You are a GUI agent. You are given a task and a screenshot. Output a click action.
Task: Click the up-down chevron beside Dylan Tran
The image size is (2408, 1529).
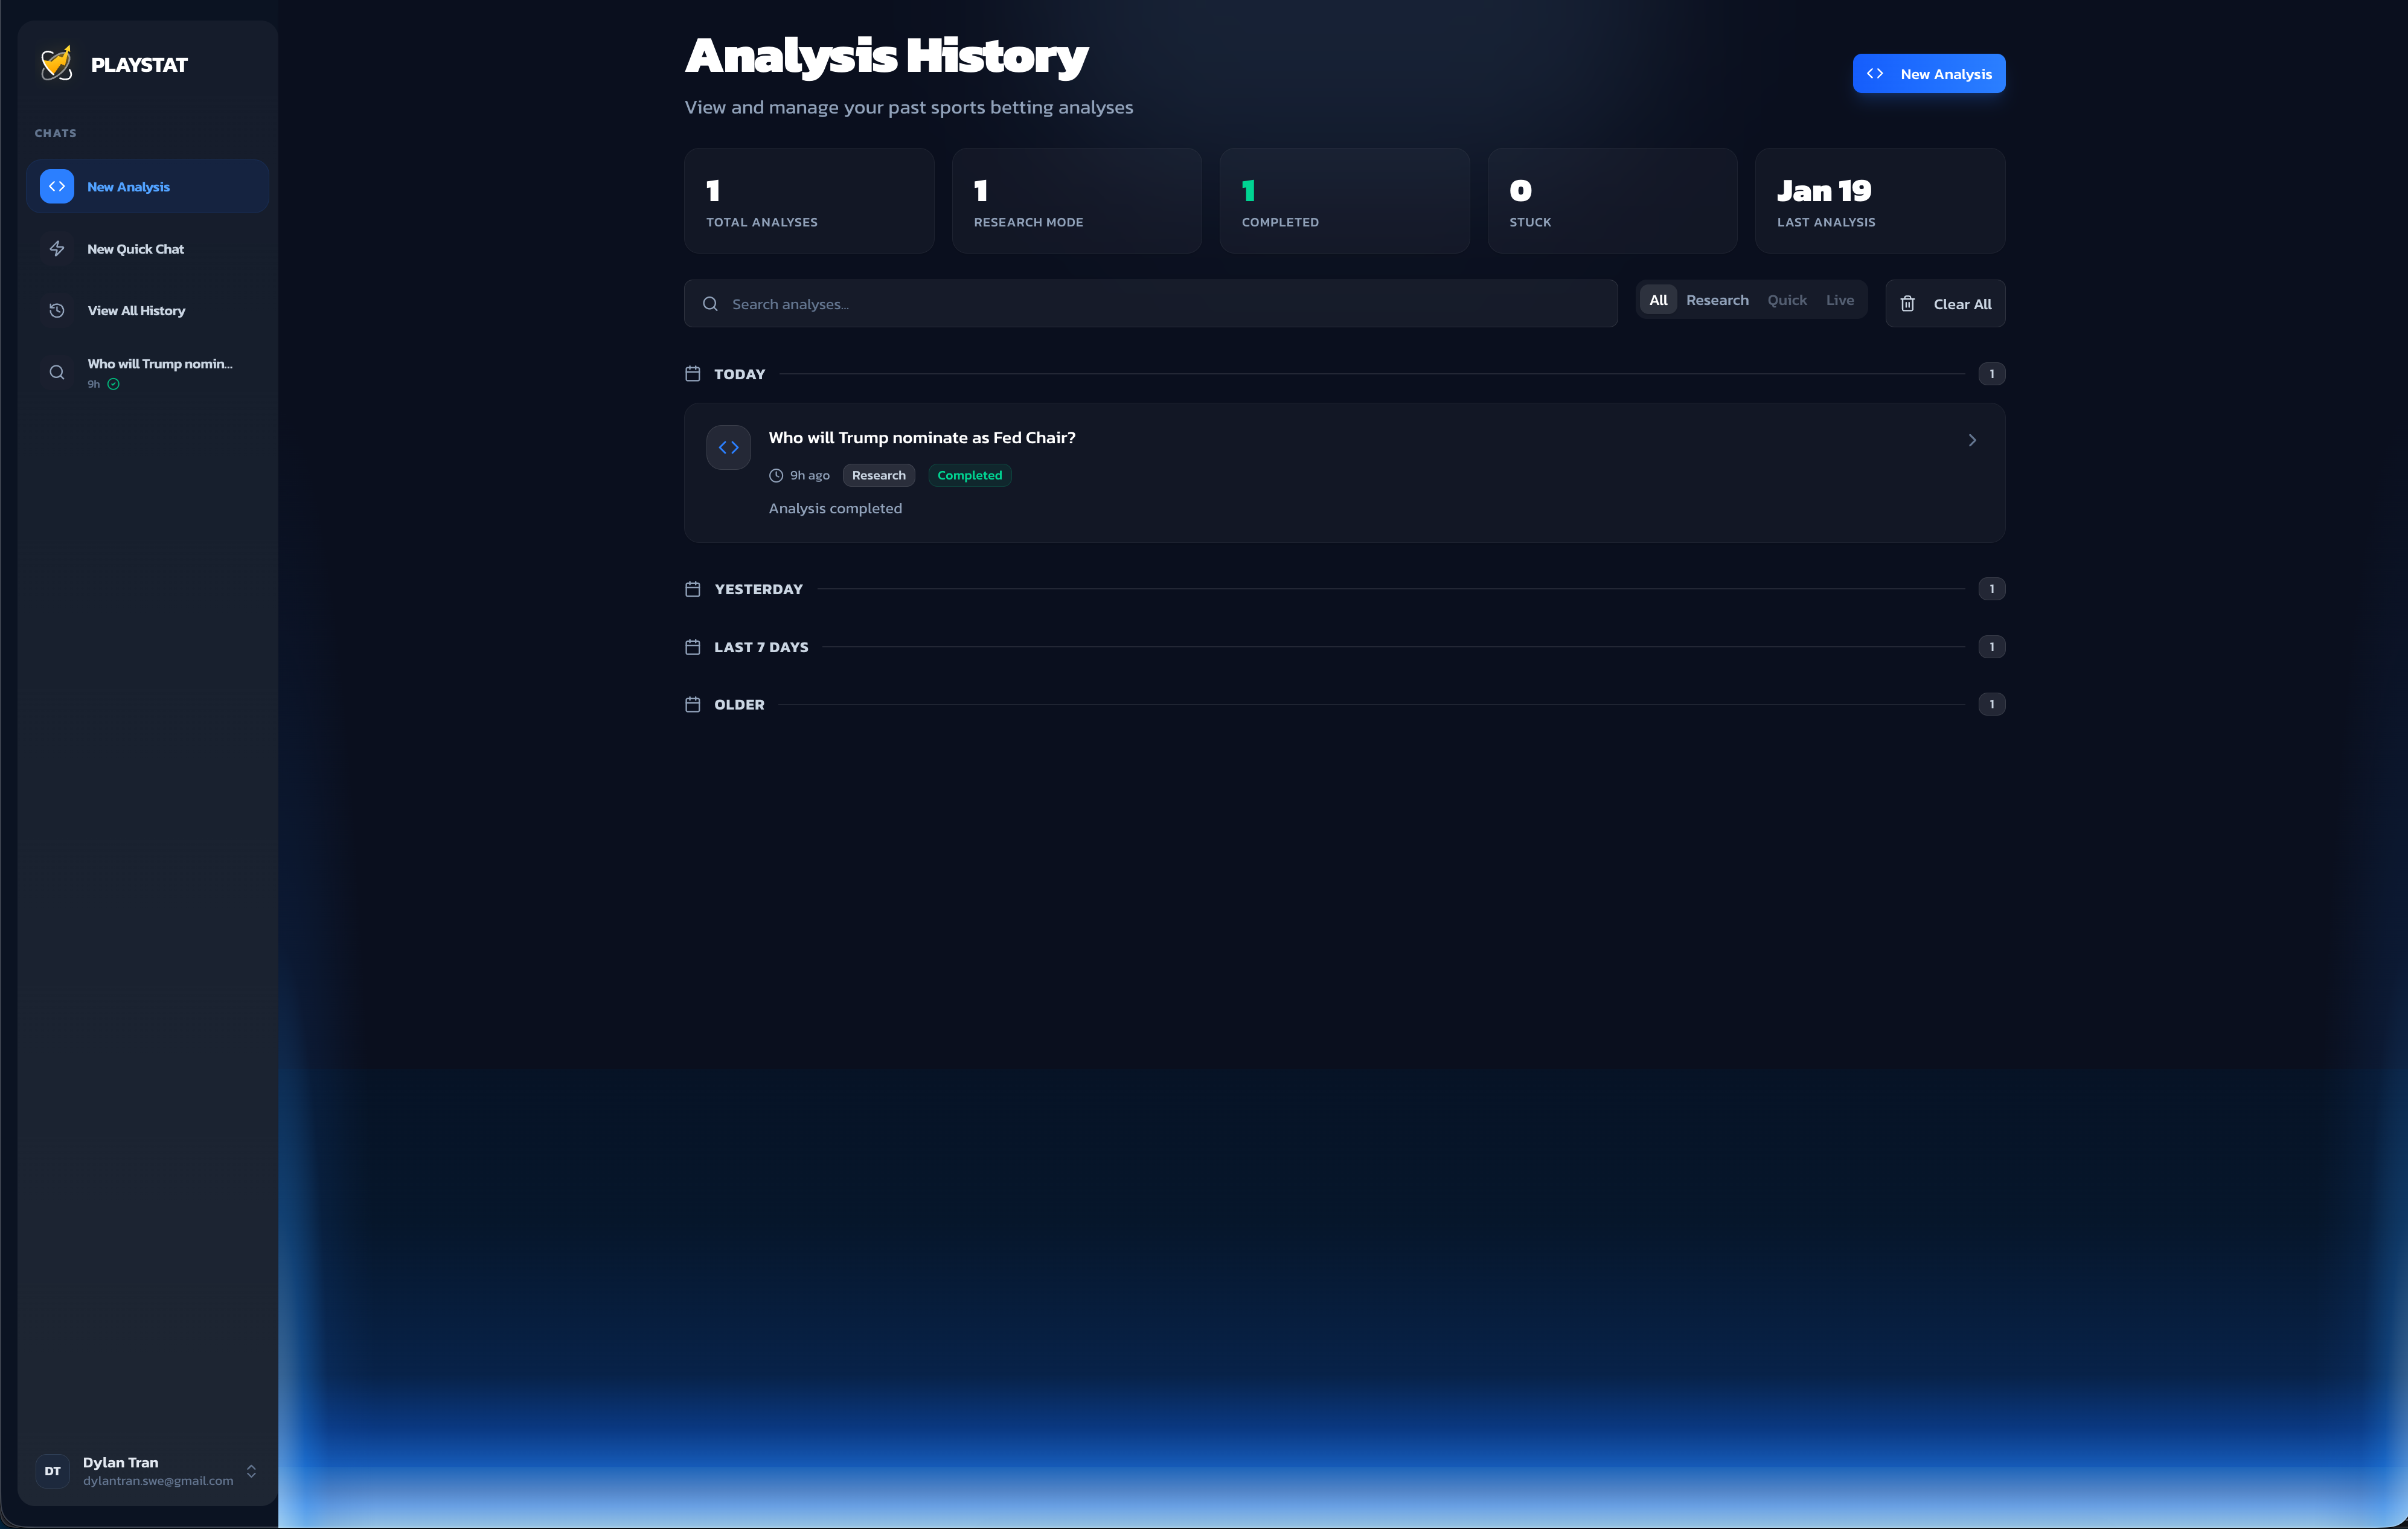coord(251,1470)
